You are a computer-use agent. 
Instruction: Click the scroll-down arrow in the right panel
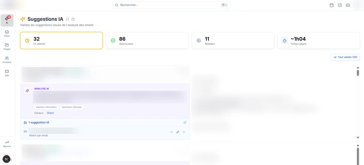tap(358, 138)
